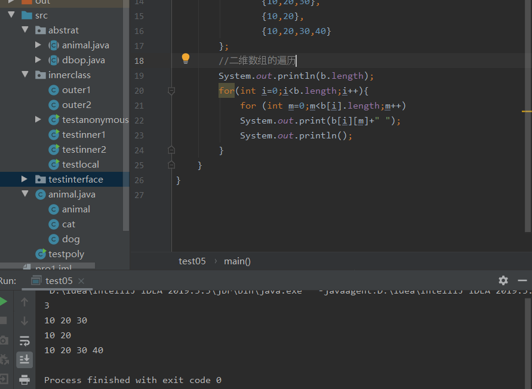Open the animal class item

76,209
